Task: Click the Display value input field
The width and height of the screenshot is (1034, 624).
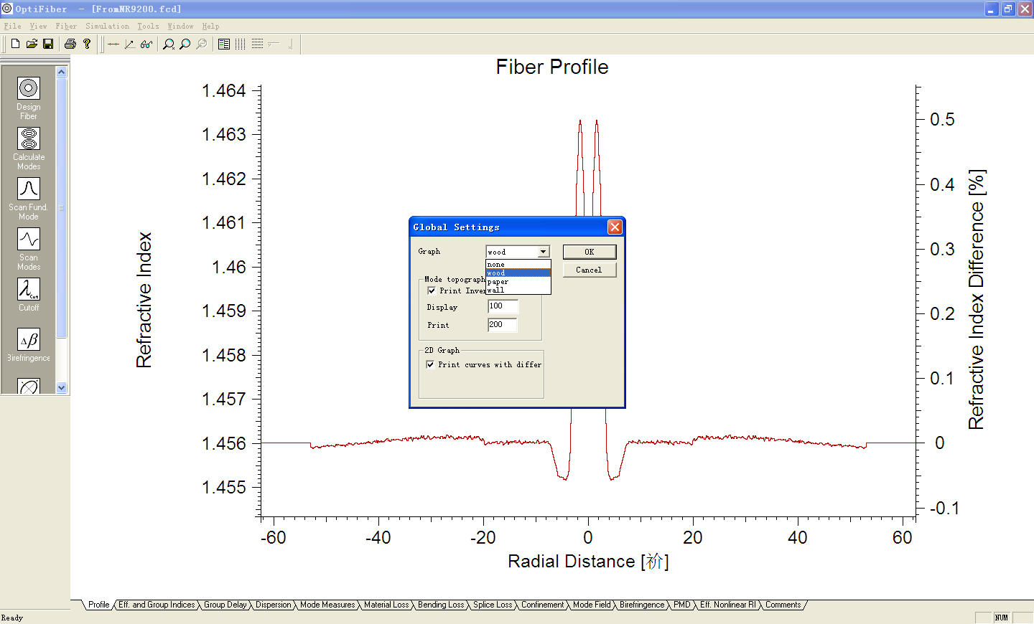Action: coord(503,306)
